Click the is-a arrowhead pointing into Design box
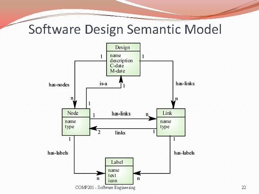This screenshot has height=194, width=259. coord(121,79)
